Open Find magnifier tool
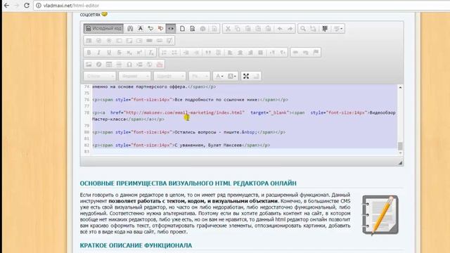 (x=303, y=28)
